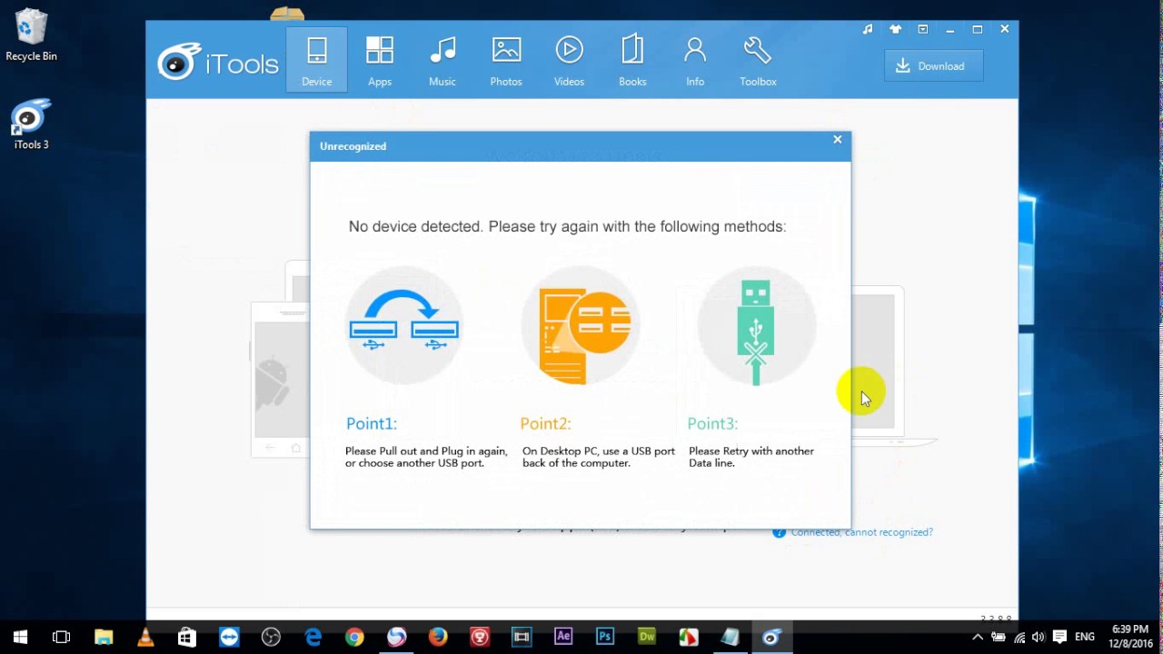Switch to the Device tab
The image size is (1163, 654).
point(316,60)
